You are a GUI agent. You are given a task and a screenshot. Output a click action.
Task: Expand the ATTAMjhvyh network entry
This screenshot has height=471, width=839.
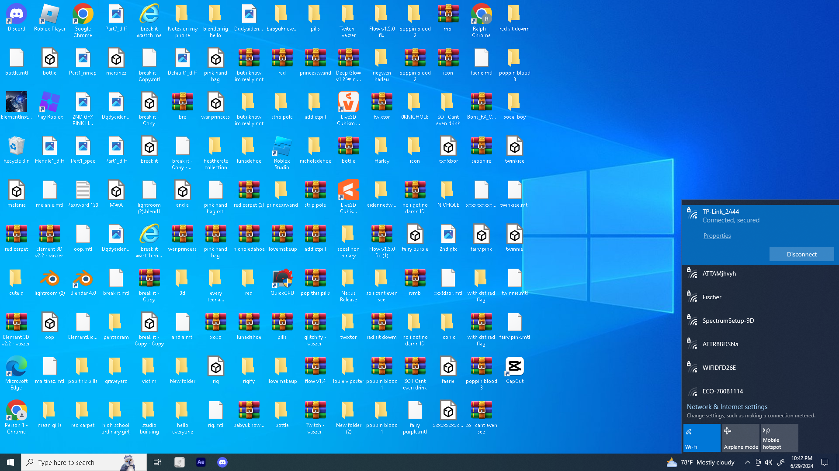760,274
